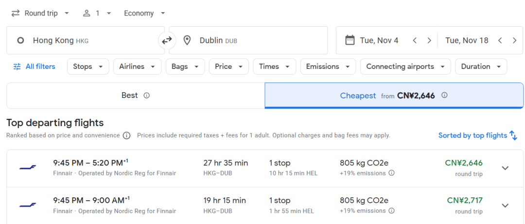This screenshot has height=224, width=525.
Task: Click info icon beside ranked by convenience text
Action: [x=126, y=136]
